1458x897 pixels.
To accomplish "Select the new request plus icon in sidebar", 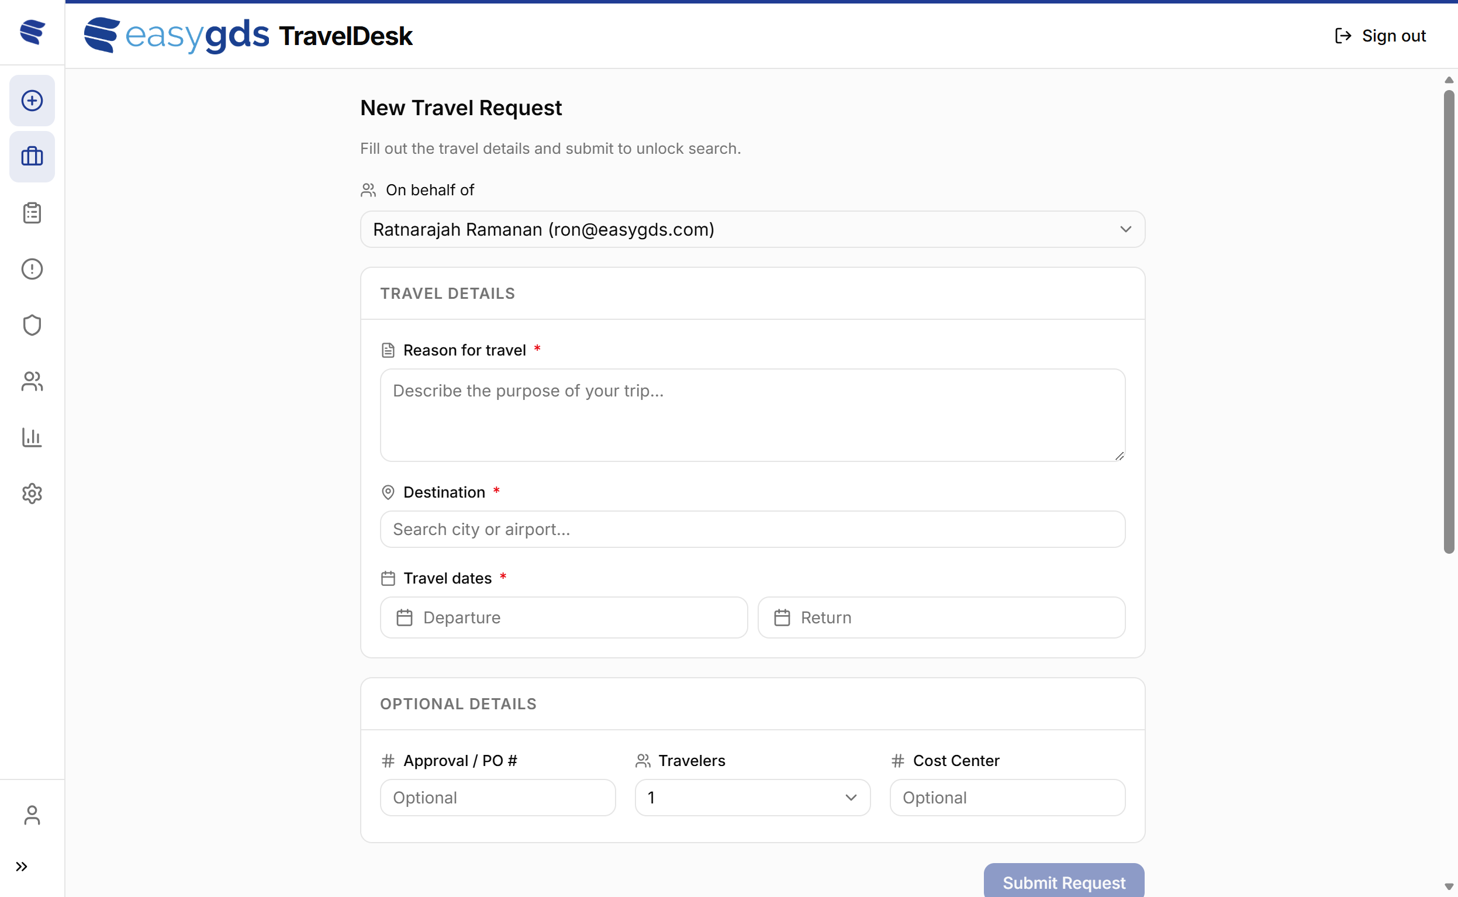I will pyautogui.click(x=32, y=99).
